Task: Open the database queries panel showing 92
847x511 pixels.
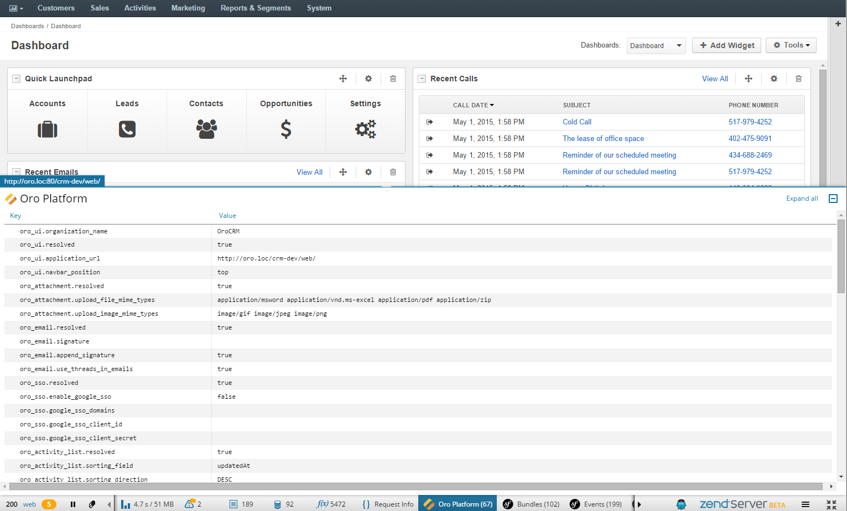Action: pos(284,504)
